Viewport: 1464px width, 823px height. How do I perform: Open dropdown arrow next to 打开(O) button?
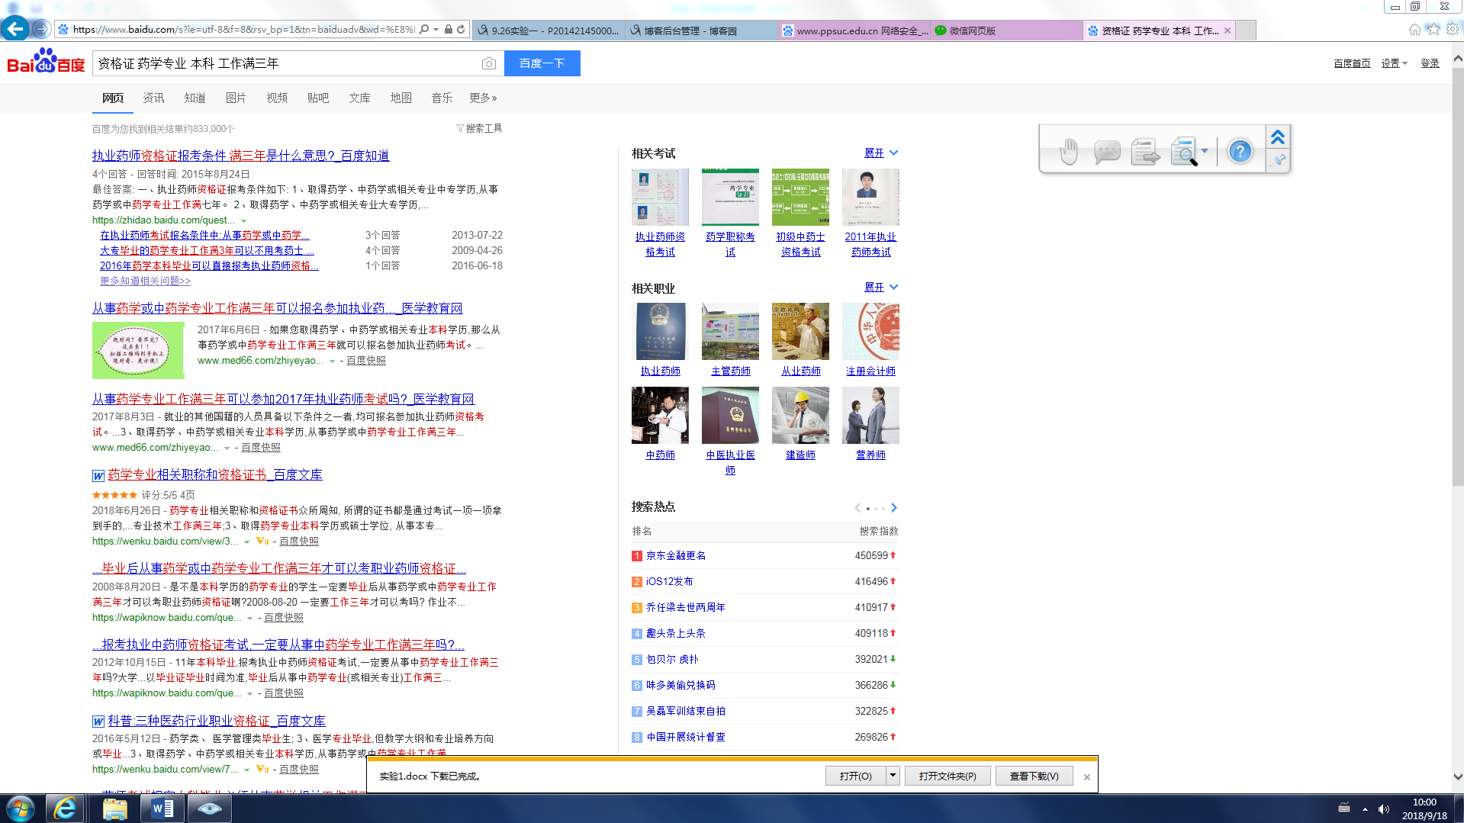[x=893, y=776]
